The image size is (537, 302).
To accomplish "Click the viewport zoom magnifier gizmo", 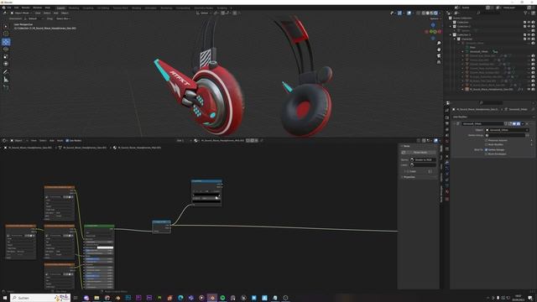I will [439, 43].
